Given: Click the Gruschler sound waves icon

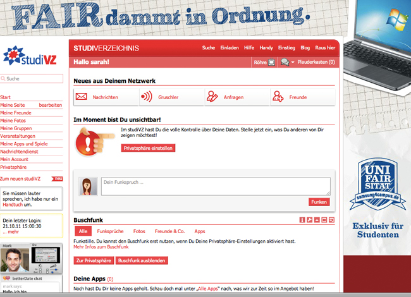Looking at the screenshot, I should 147,97.
